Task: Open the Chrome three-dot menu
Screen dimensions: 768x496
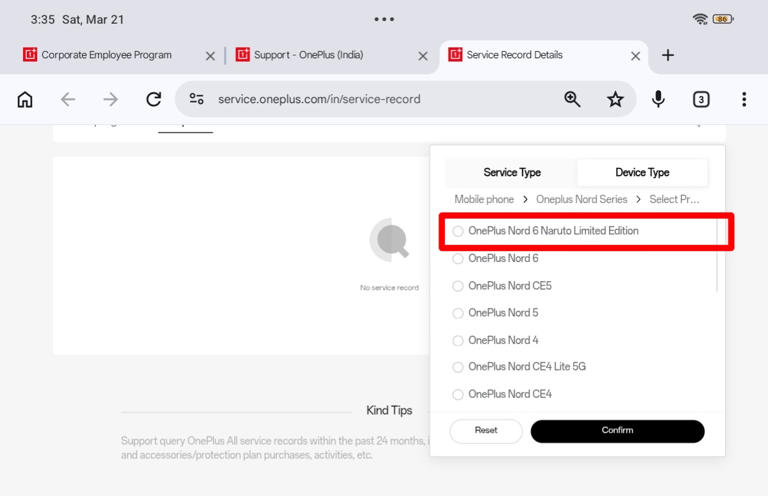Action: (x=744, y=99)
